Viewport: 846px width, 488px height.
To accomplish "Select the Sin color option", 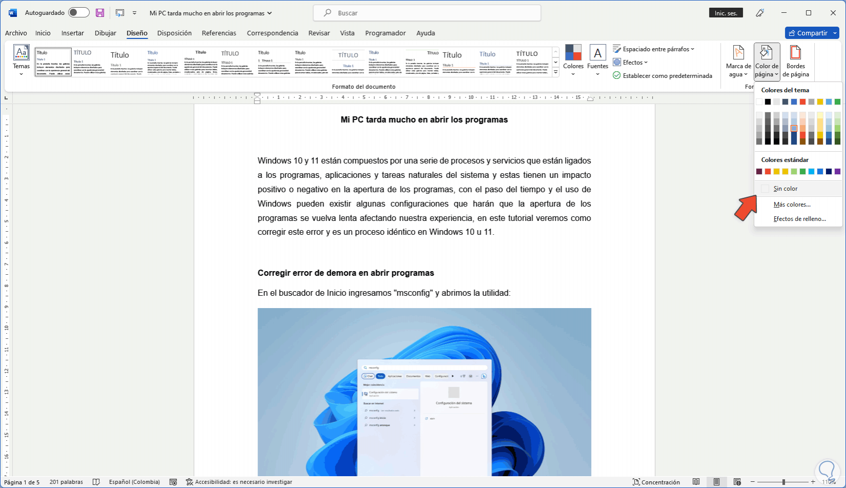I will pyautogui.click(x=798, y=189).
